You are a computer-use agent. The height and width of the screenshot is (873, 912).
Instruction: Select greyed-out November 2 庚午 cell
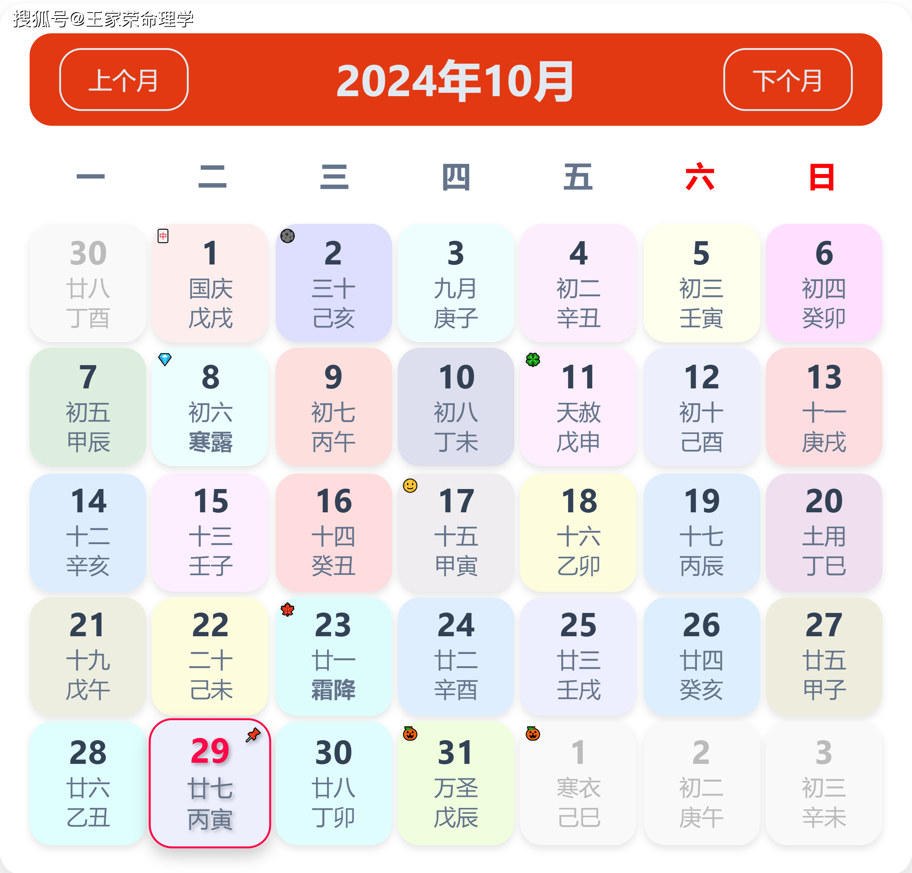702,783
